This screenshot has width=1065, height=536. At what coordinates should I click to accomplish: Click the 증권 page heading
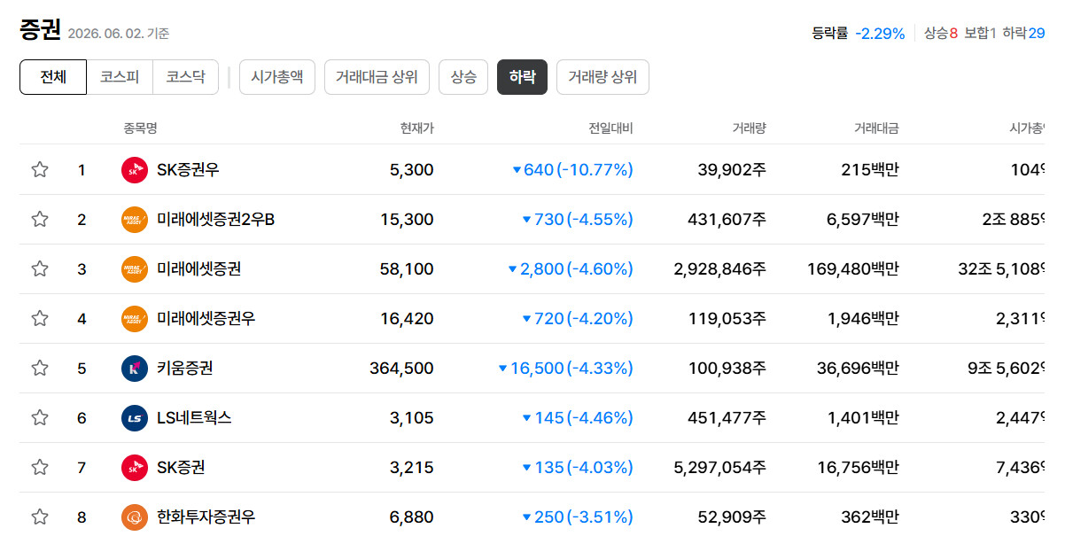coord(40,31)
